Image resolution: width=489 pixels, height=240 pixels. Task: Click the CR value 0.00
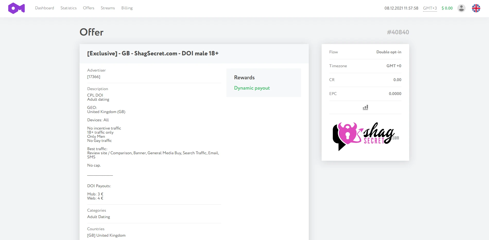click(397, 80)
